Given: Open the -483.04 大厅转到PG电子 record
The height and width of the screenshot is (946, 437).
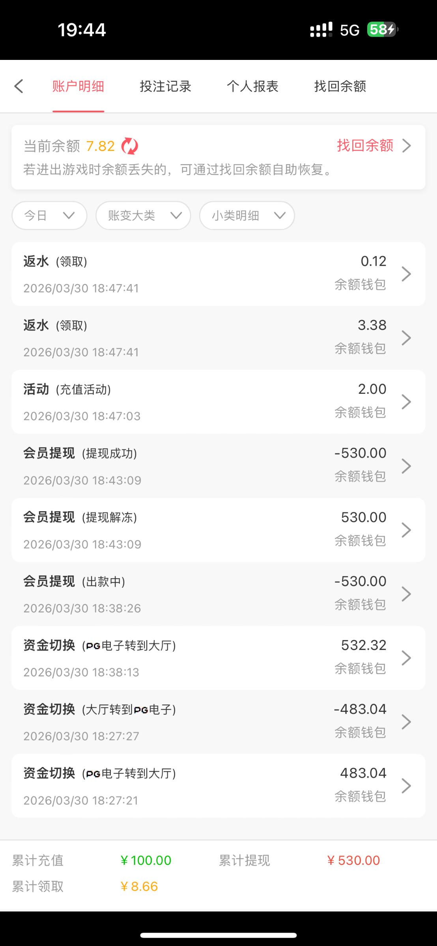Looking at the screenshot, I should pos(218,722).
